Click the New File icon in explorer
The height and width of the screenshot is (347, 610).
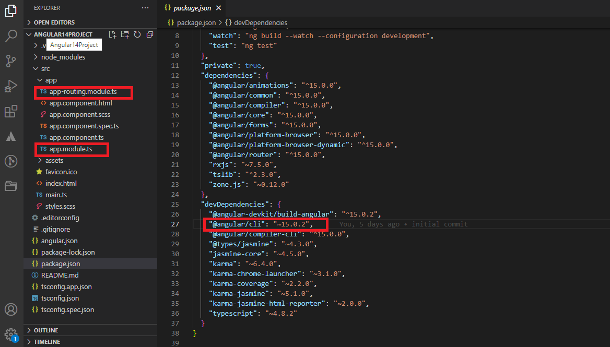pyautogui.click(x=112, y=34)
